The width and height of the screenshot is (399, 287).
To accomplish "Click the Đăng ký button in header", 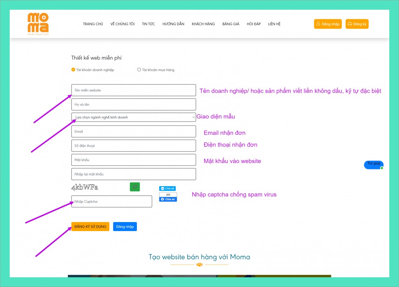I will click(x=357, y=24).
